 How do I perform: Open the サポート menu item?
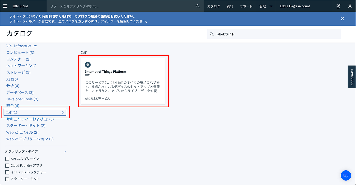pyautogui.click(x=246, y=6)
